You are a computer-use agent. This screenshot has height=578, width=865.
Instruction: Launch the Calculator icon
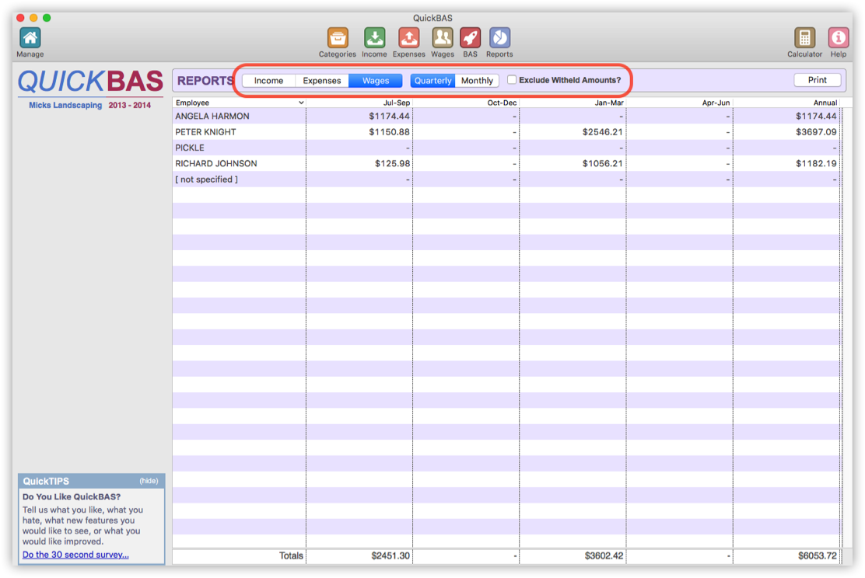click(804, 37)
